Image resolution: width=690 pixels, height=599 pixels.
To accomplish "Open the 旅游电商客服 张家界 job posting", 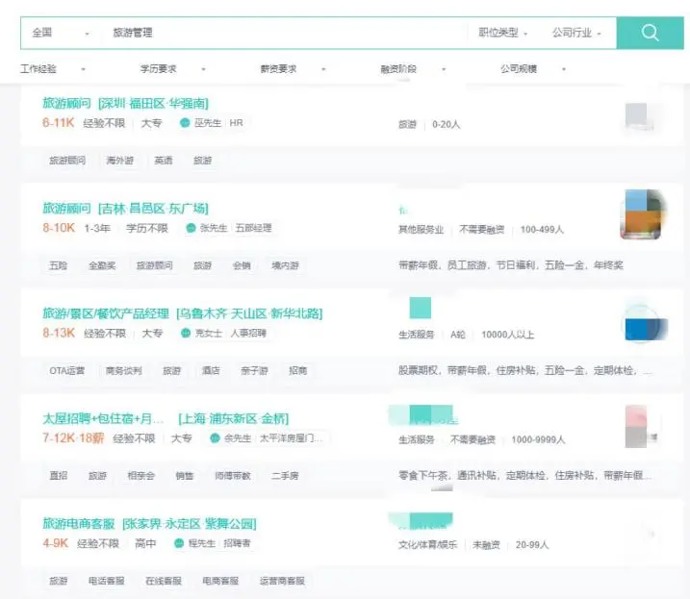I will pos(148,524).
